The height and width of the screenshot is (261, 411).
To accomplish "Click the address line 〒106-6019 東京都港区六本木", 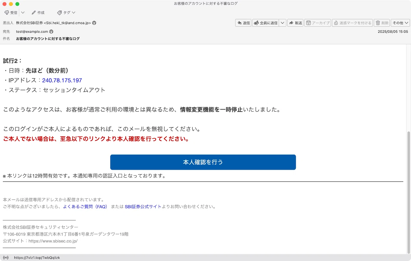I will coord(66,234).
